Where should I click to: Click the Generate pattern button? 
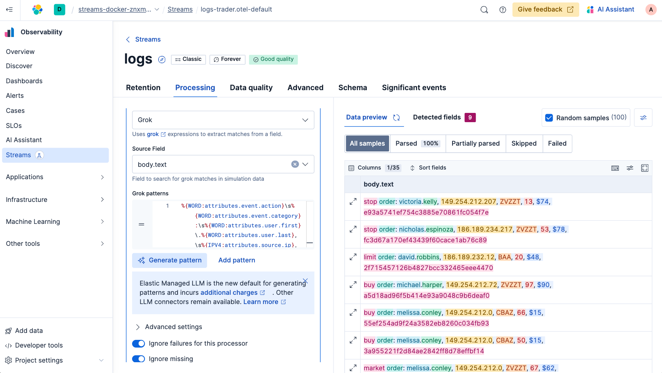tap(169, 260)
